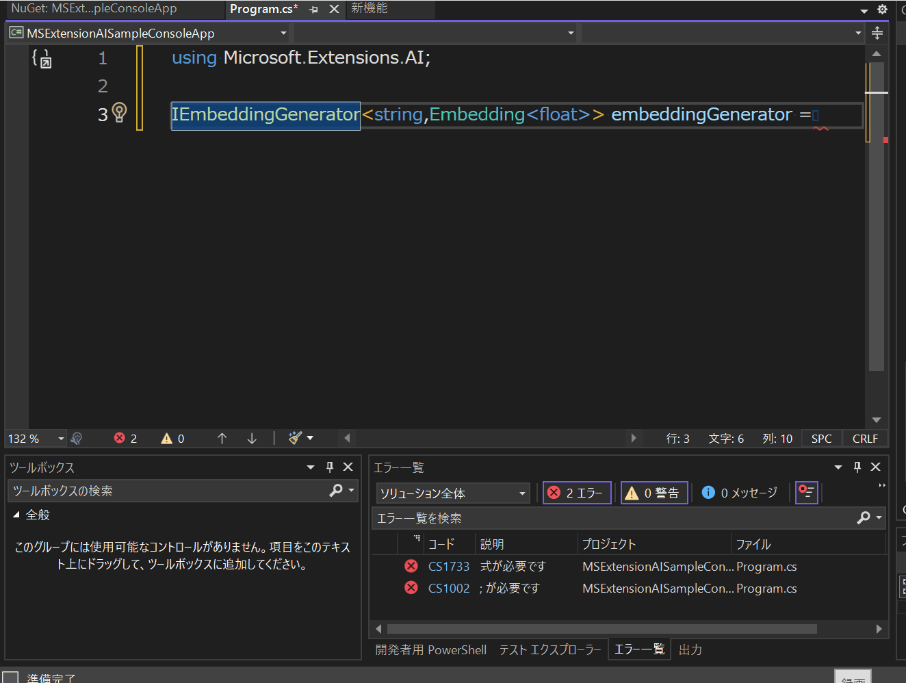Pin the Toolbox panel

(x=330, y=467)
